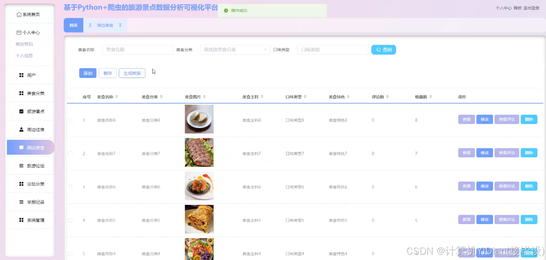Screen dimensions: 546x260
Task: Click 查看 for row 美食名称8
Action: pyautogui.click(x=466, y=119)
